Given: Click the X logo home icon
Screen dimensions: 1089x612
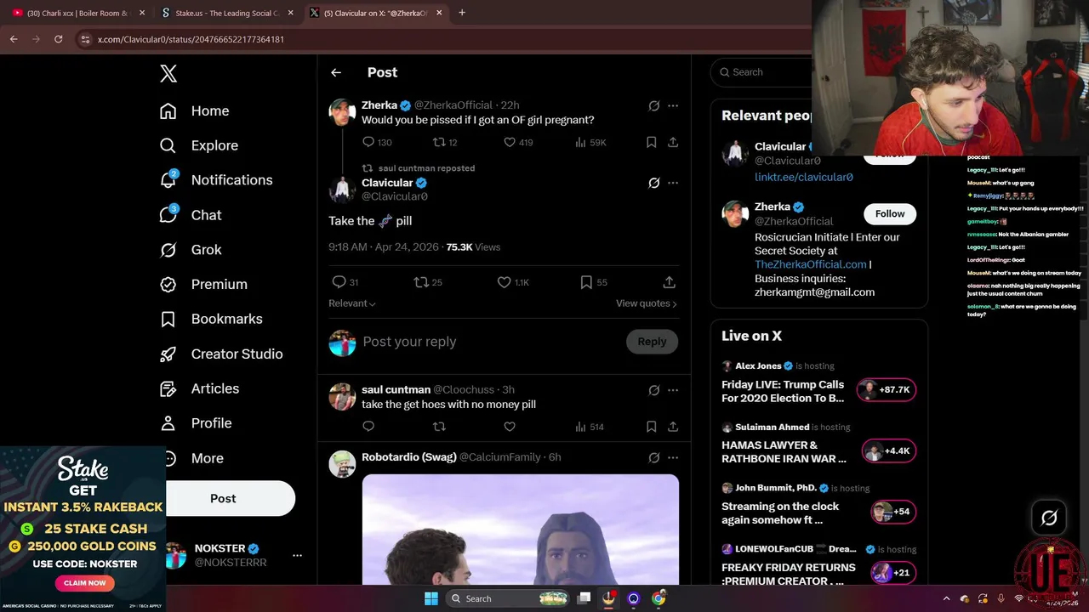Looking at the screenshot, I should coord(168,74).
